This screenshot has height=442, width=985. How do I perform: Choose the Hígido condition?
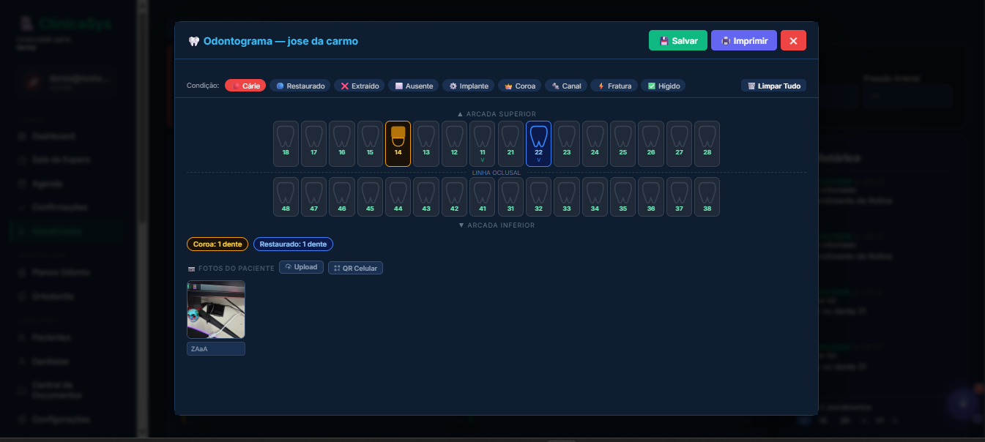pyautogui.click(x=664, y=86)
